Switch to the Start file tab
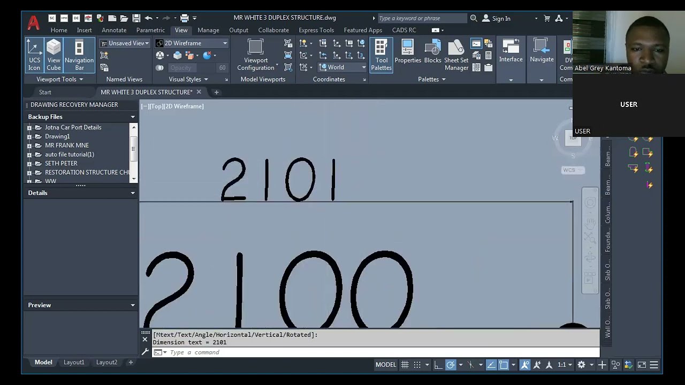Viewport: 685px width, 385px height. click(x=45, y=93)
